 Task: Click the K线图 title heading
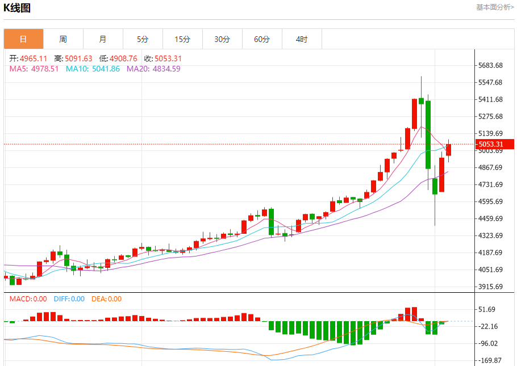18,8
